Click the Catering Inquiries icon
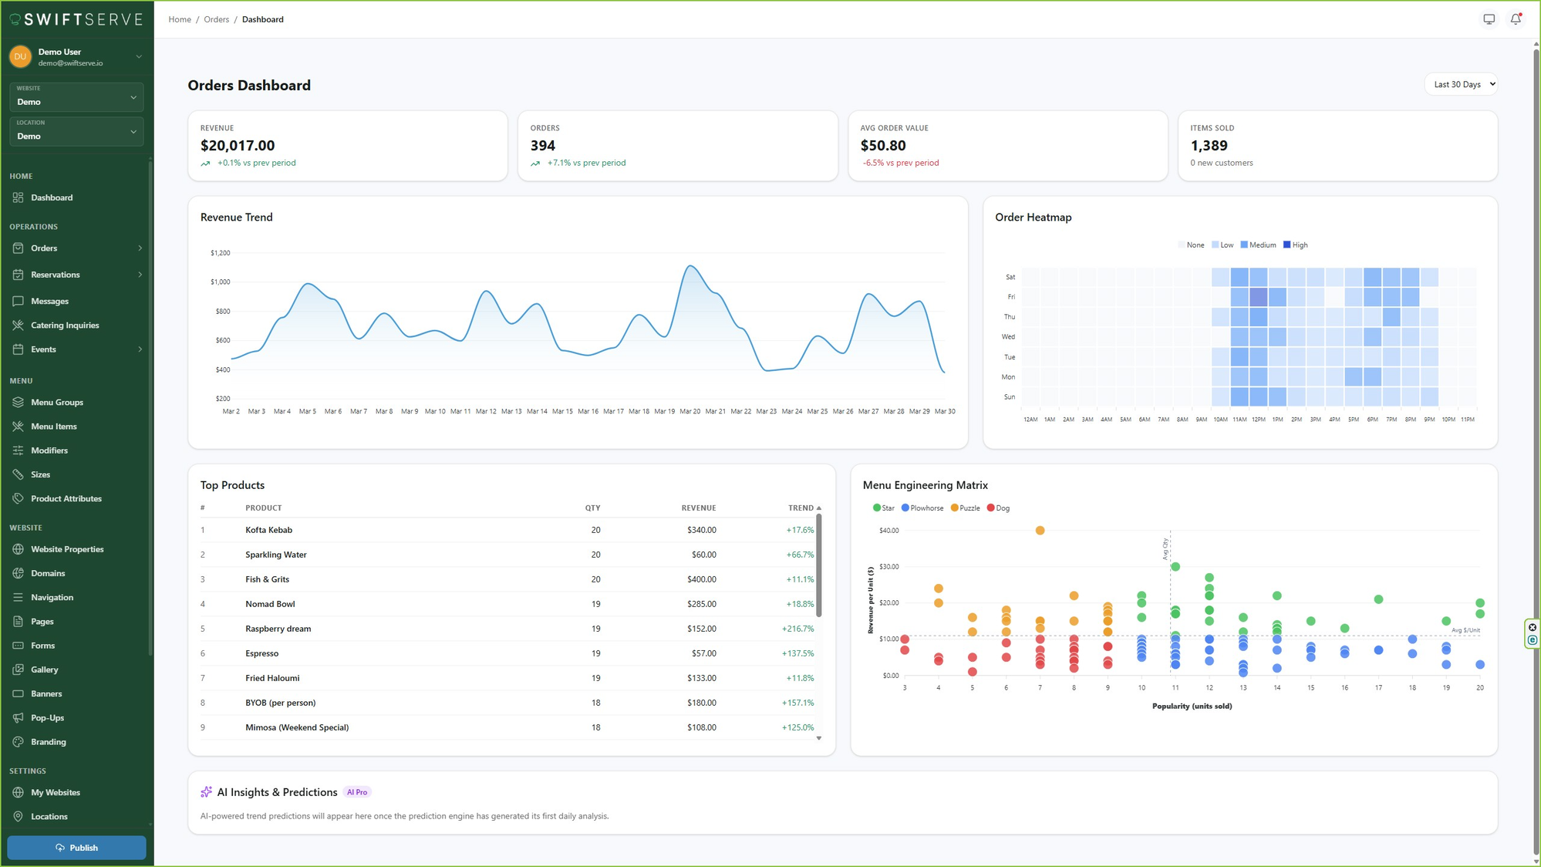Image resolution: width=1541 pixels, height=867 pixels. [19, 325]
